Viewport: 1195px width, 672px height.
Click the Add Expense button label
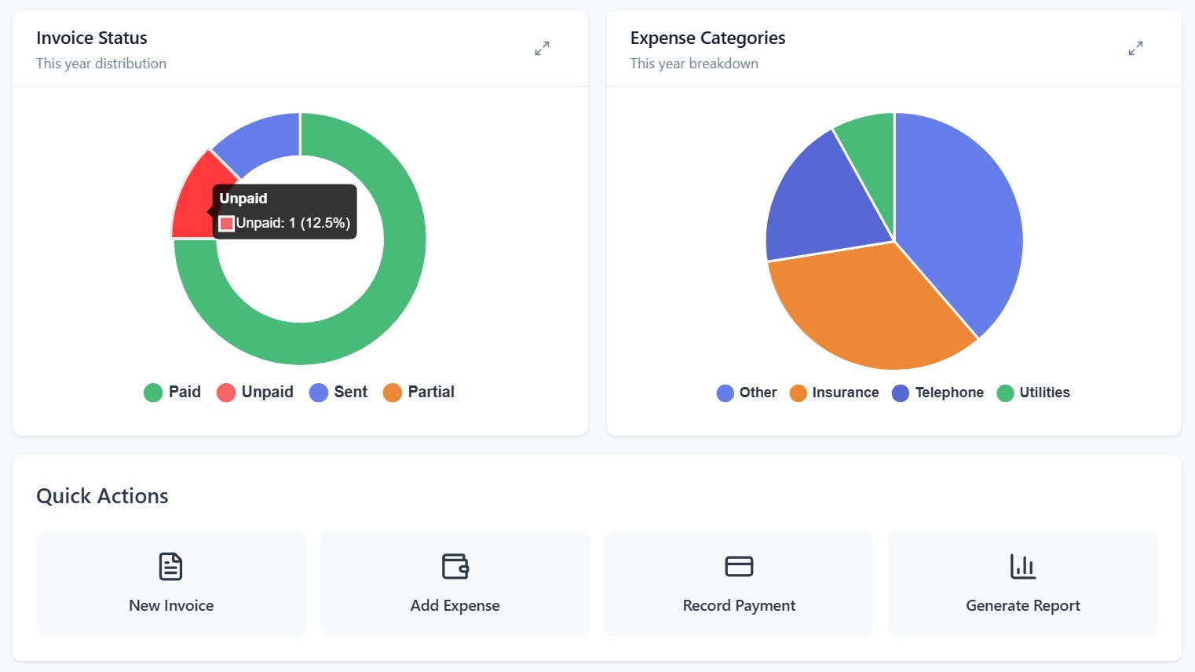tap(455, 605)
